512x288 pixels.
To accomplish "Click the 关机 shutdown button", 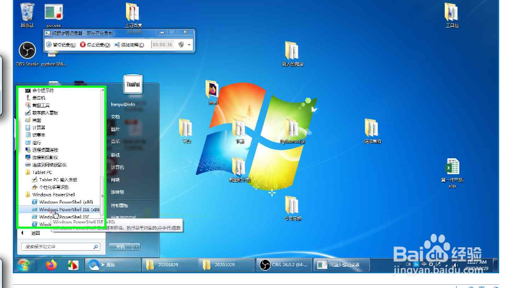I will pos(120,247).
